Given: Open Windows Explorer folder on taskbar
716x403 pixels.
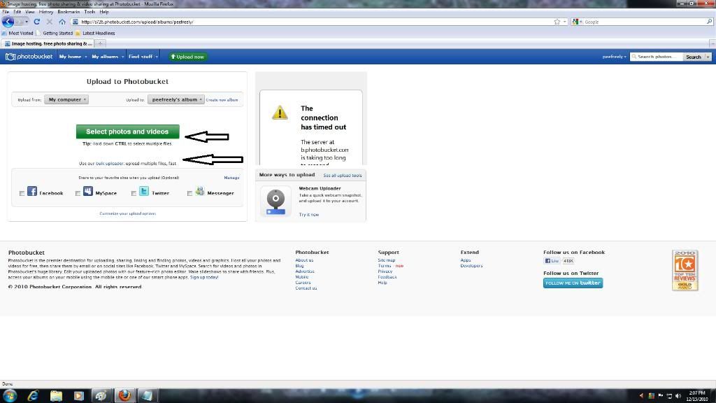Looking at the screenshot, I should [56, 396].
